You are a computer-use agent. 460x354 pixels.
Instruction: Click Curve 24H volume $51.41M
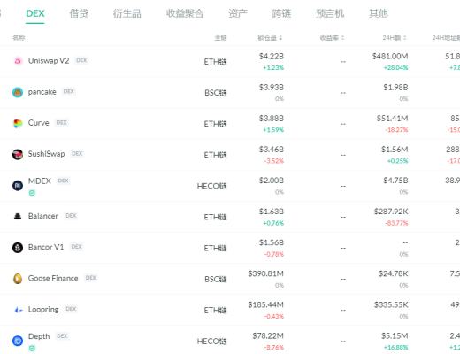click(x=392, y=119)
